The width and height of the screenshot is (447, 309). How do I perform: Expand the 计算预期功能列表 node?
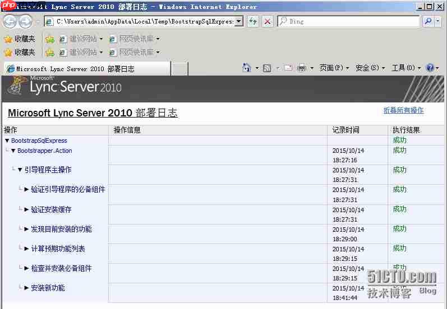coord(26,249)
